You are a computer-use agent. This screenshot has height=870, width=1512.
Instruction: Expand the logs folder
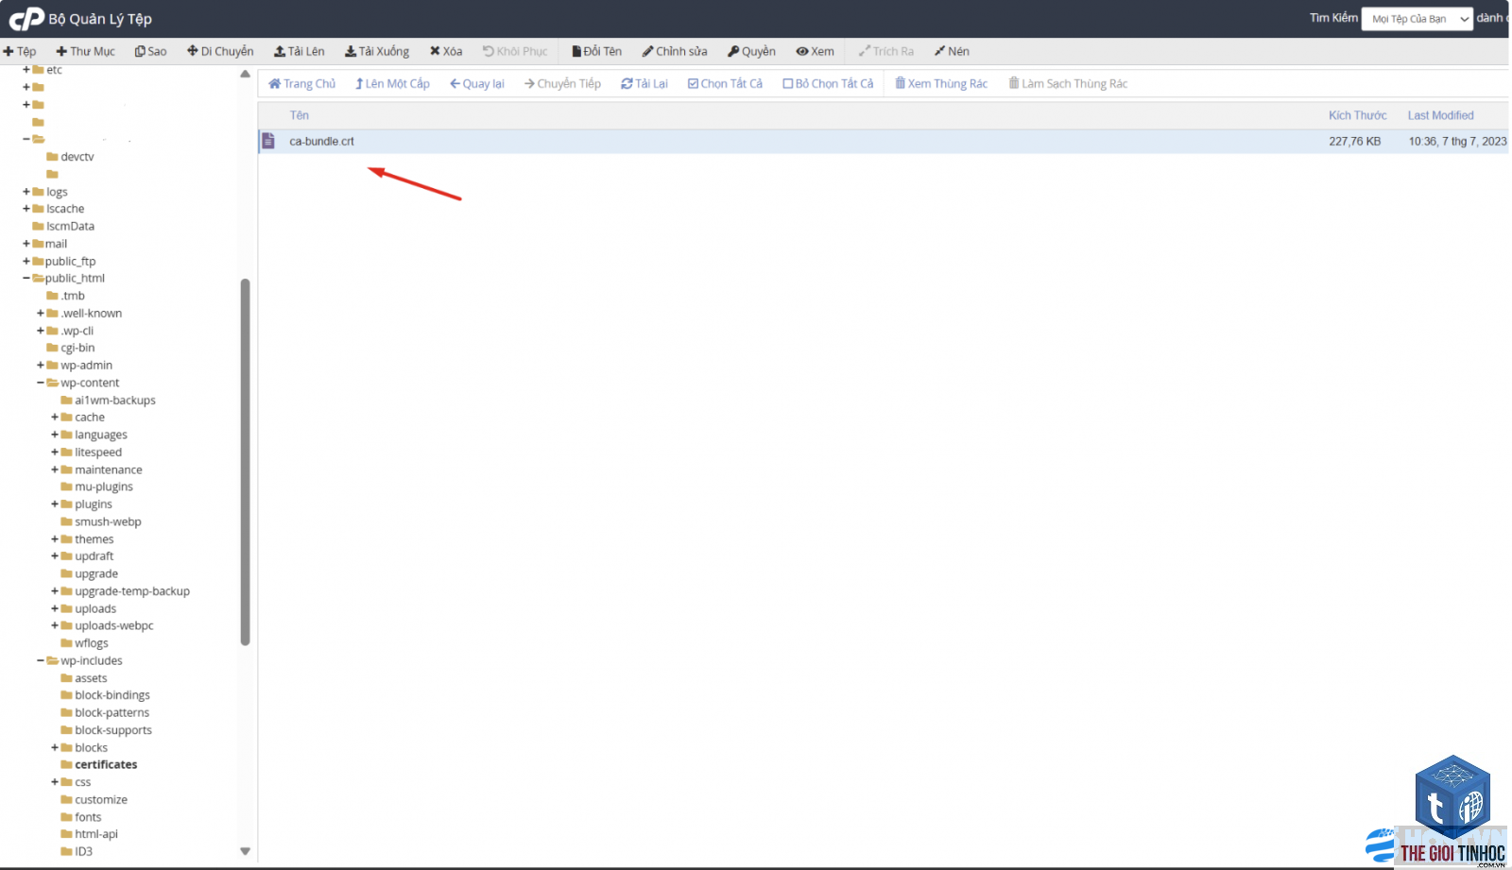click(x=26, y=192)
